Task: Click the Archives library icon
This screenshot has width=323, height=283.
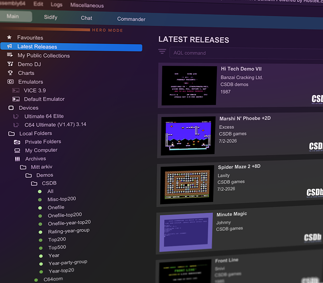Action: (17, 159)
